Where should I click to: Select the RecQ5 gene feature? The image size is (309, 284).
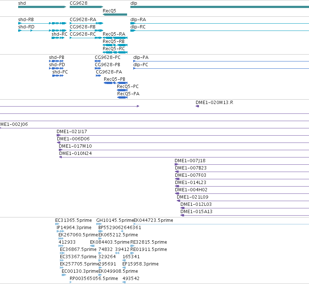[x=115, y=15]
